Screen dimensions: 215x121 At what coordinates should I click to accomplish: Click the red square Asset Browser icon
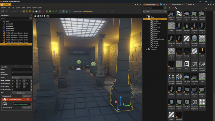pos(173,8)
